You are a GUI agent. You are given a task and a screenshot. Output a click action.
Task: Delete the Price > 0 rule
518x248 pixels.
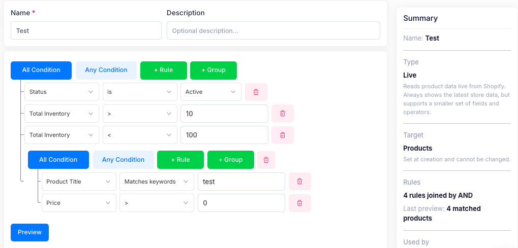tap(299, 203)
